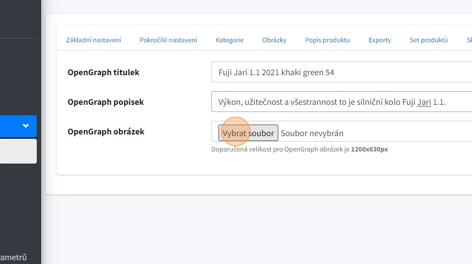
Task: Open the sidebar item ending in 'ametrů'
Action: click(x=13, y=257)
